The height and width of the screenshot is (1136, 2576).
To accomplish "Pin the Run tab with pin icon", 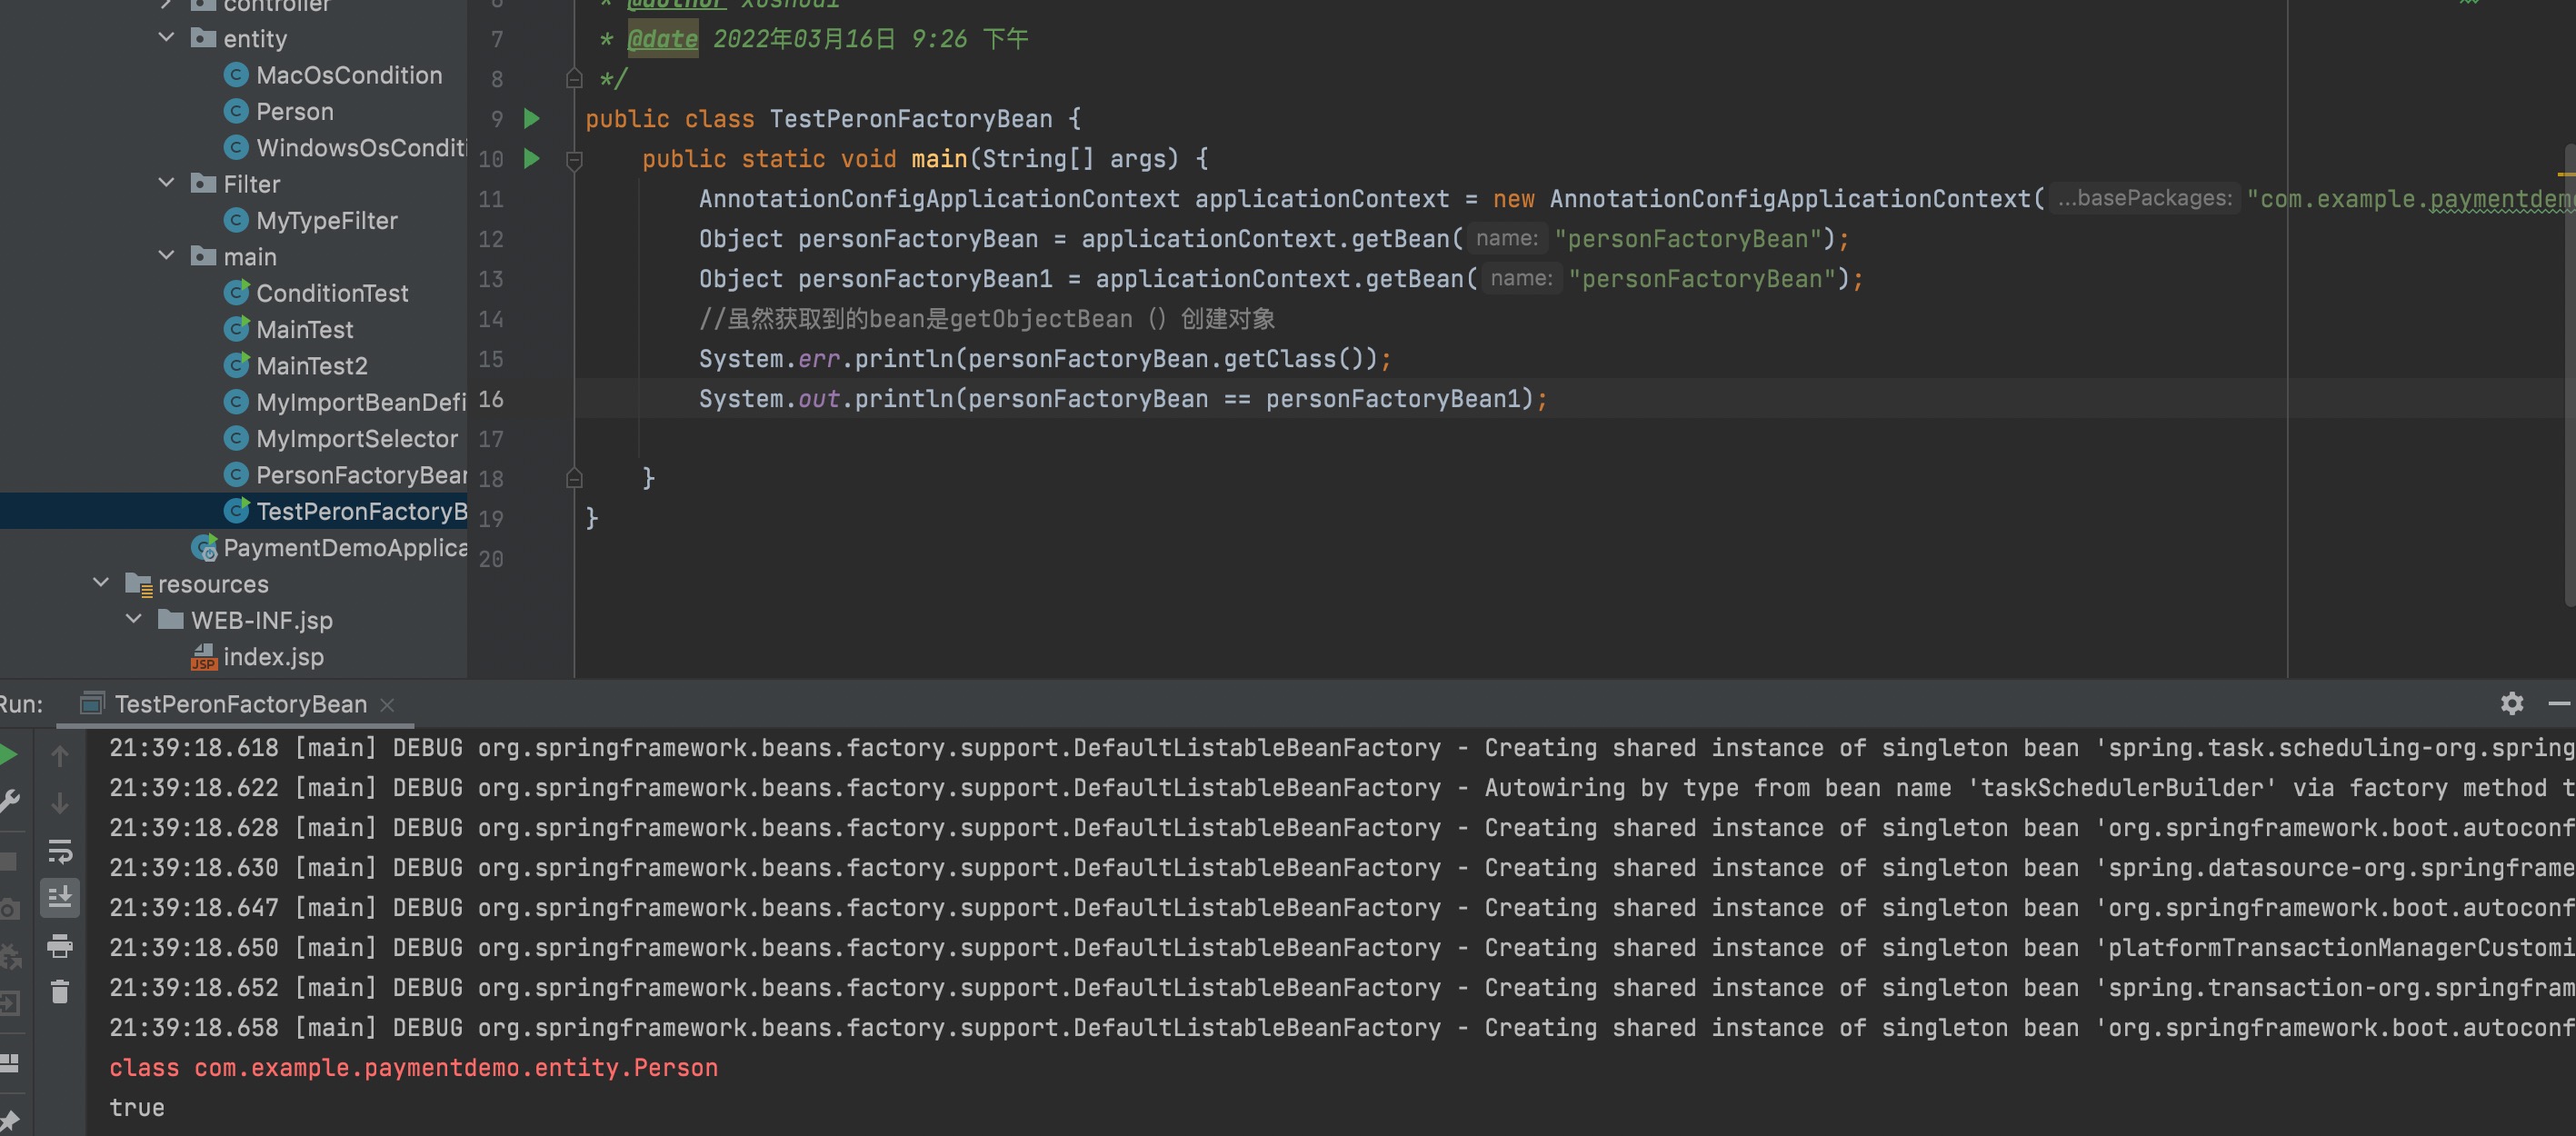I will pyautogui.click(x=8, y=1121).
